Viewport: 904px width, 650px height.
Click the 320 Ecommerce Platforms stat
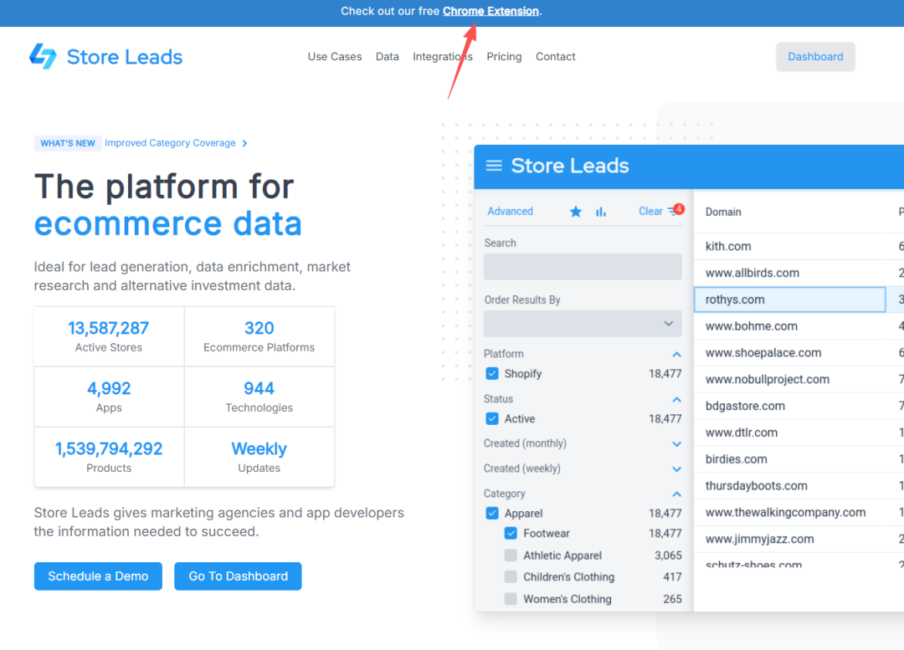click(259, 336)
